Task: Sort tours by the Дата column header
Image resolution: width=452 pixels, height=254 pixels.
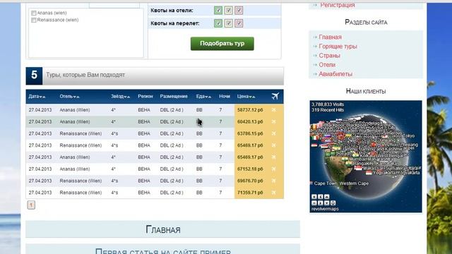Action: pos(37,97)
